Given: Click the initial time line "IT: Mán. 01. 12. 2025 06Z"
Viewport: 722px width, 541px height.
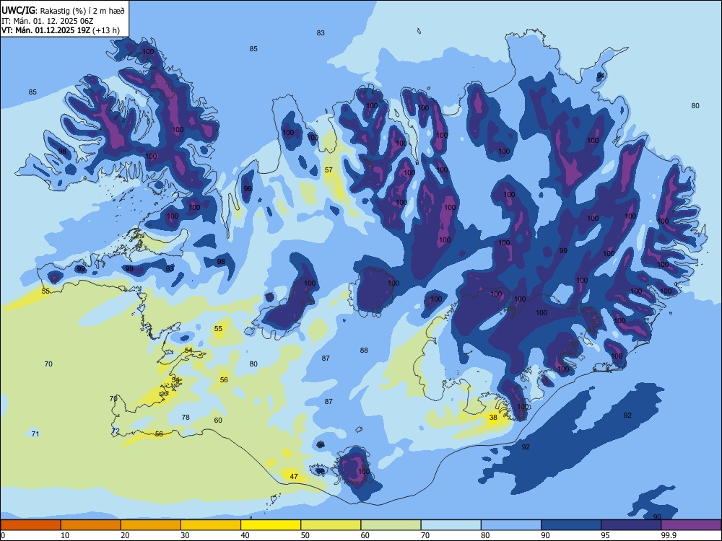Looking at the screenshot, I should pyautogui.click(x=48, y=21).
